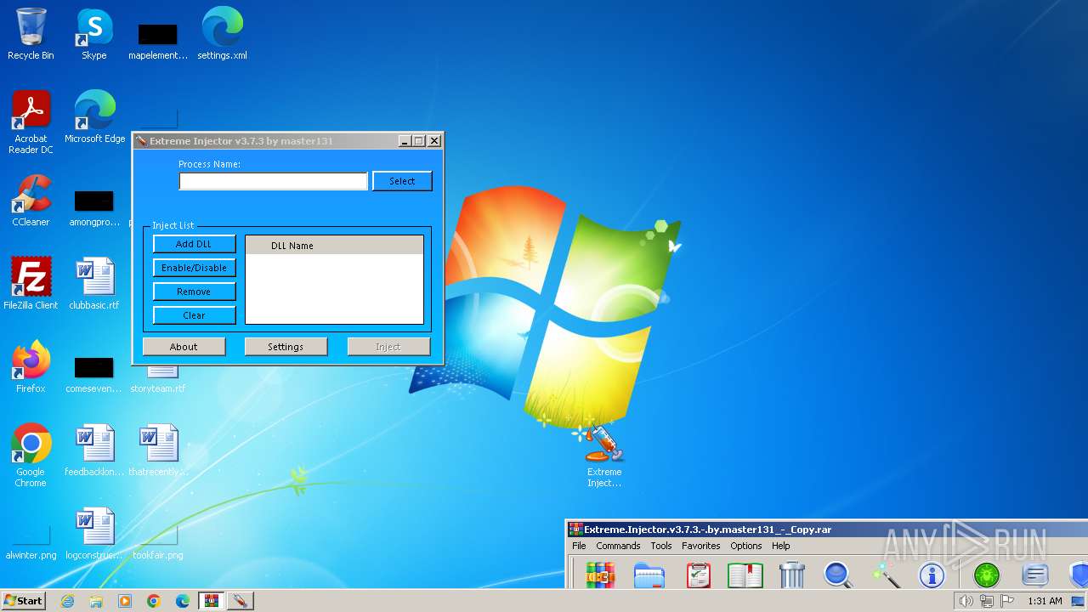1088x612 pixels.
Task: Open Recycle Bin desktop icon
Action: click(x=31, y=34)
